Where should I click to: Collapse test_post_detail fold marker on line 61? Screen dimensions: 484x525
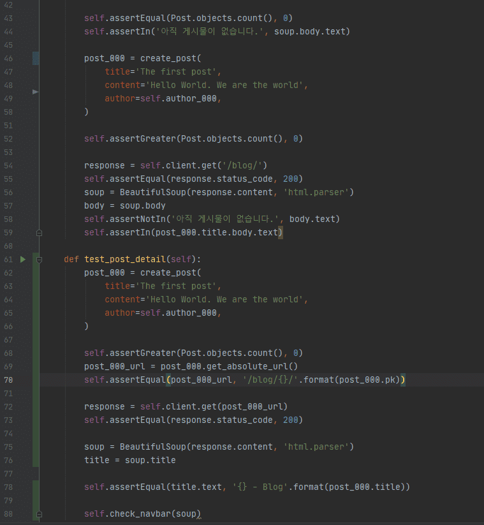[x=39, y=260]
